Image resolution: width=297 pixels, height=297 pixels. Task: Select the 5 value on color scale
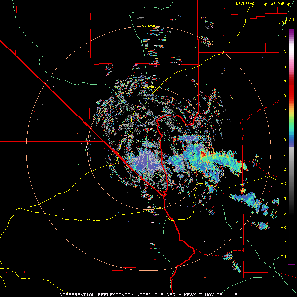click(x=285, y=66)
